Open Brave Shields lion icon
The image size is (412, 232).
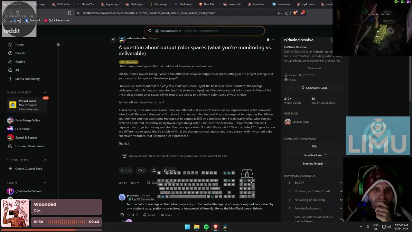tap(295, 13)
